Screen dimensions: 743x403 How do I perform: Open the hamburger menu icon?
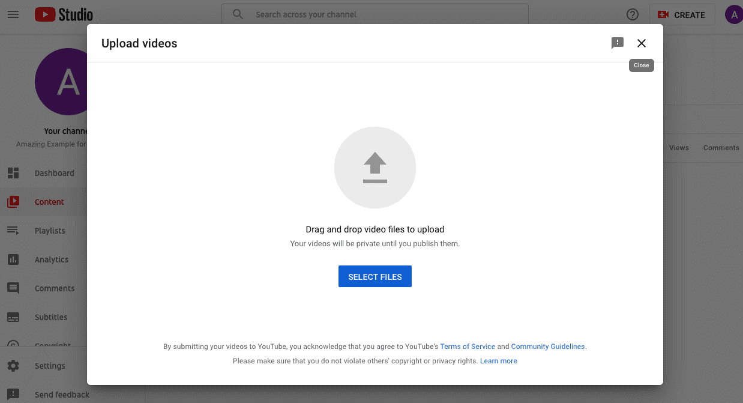click(13, 14)
